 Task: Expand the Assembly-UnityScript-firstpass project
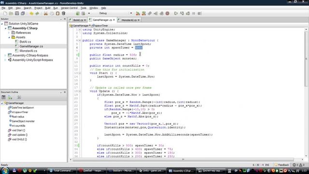point(5,60)
